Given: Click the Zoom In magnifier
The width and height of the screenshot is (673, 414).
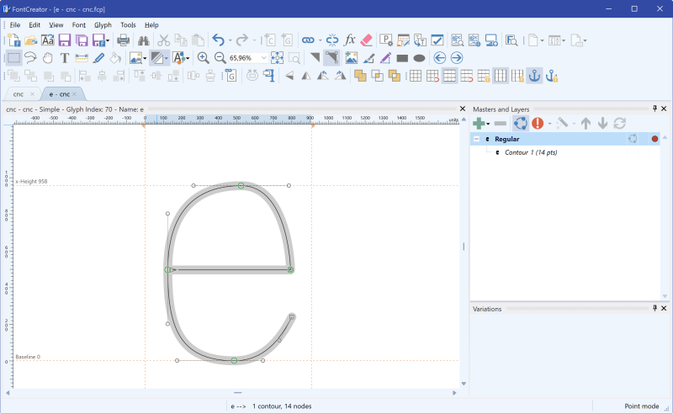Looking at the screenshot, I should 203,57.
